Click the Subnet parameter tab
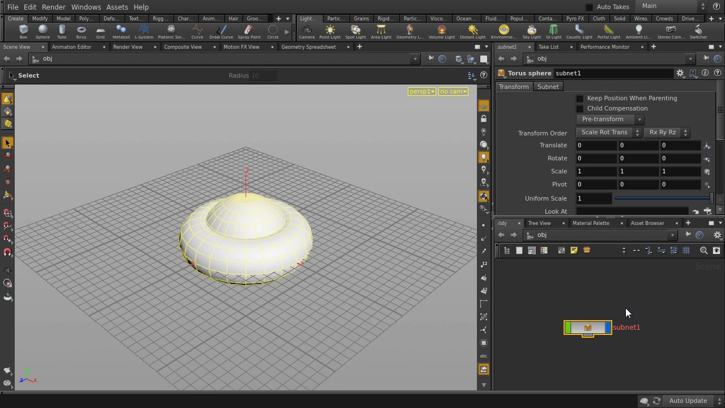 click(548, 87)
